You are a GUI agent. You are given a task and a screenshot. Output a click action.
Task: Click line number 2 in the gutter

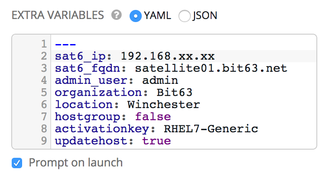pyautogui.click(x=43, y=56)
